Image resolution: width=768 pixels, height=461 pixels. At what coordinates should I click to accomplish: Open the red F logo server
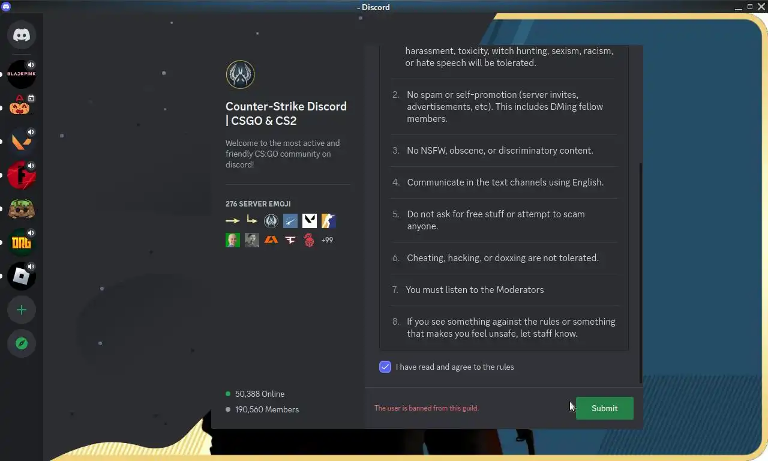(x=22, y=175)
